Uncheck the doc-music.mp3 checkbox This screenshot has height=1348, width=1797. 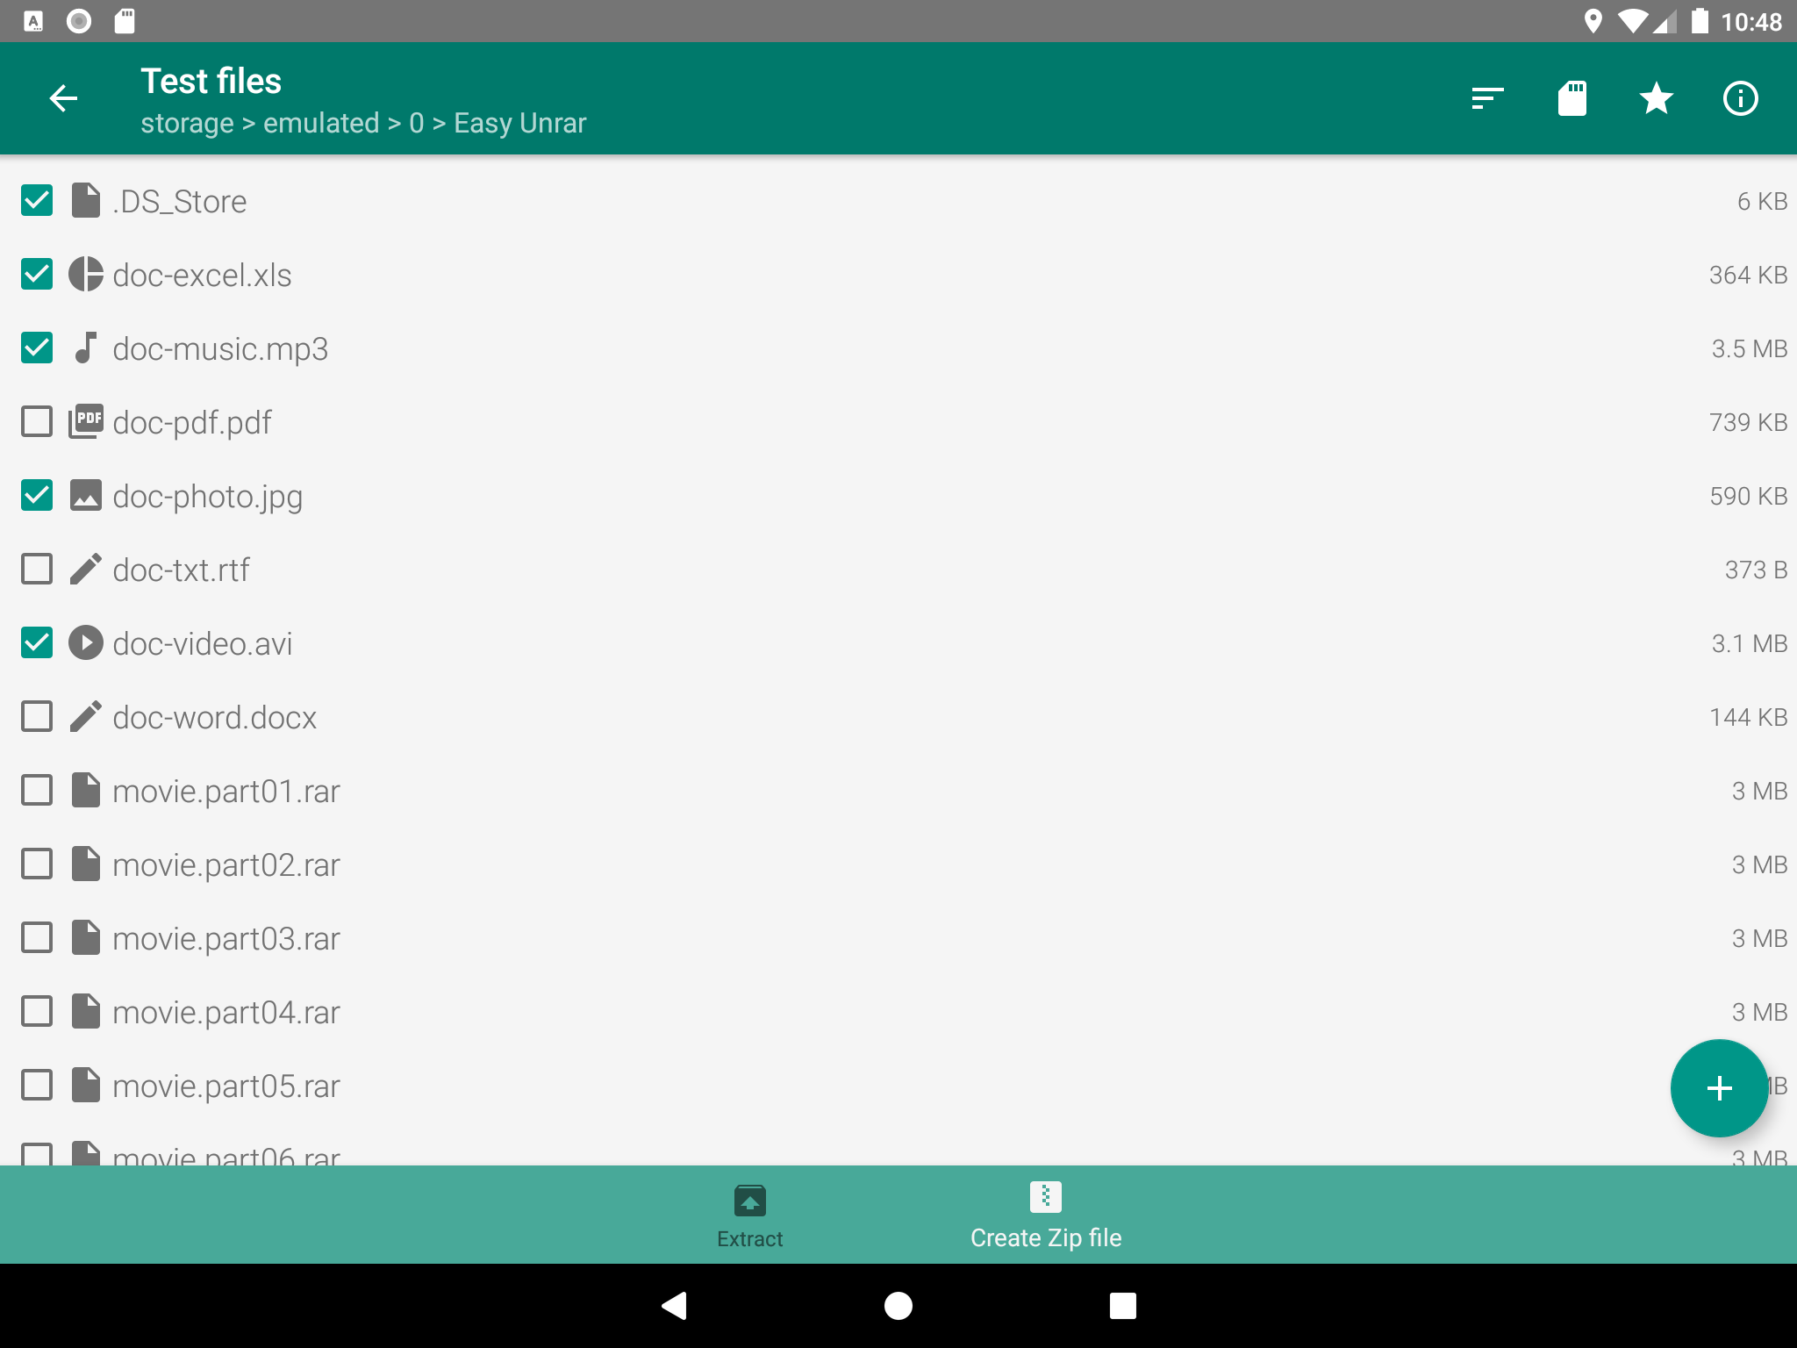[x=37, y=348]
